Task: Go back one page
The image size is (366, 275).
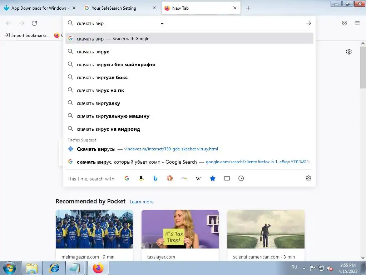Action: pyautogui.click(x=9, y=23)
